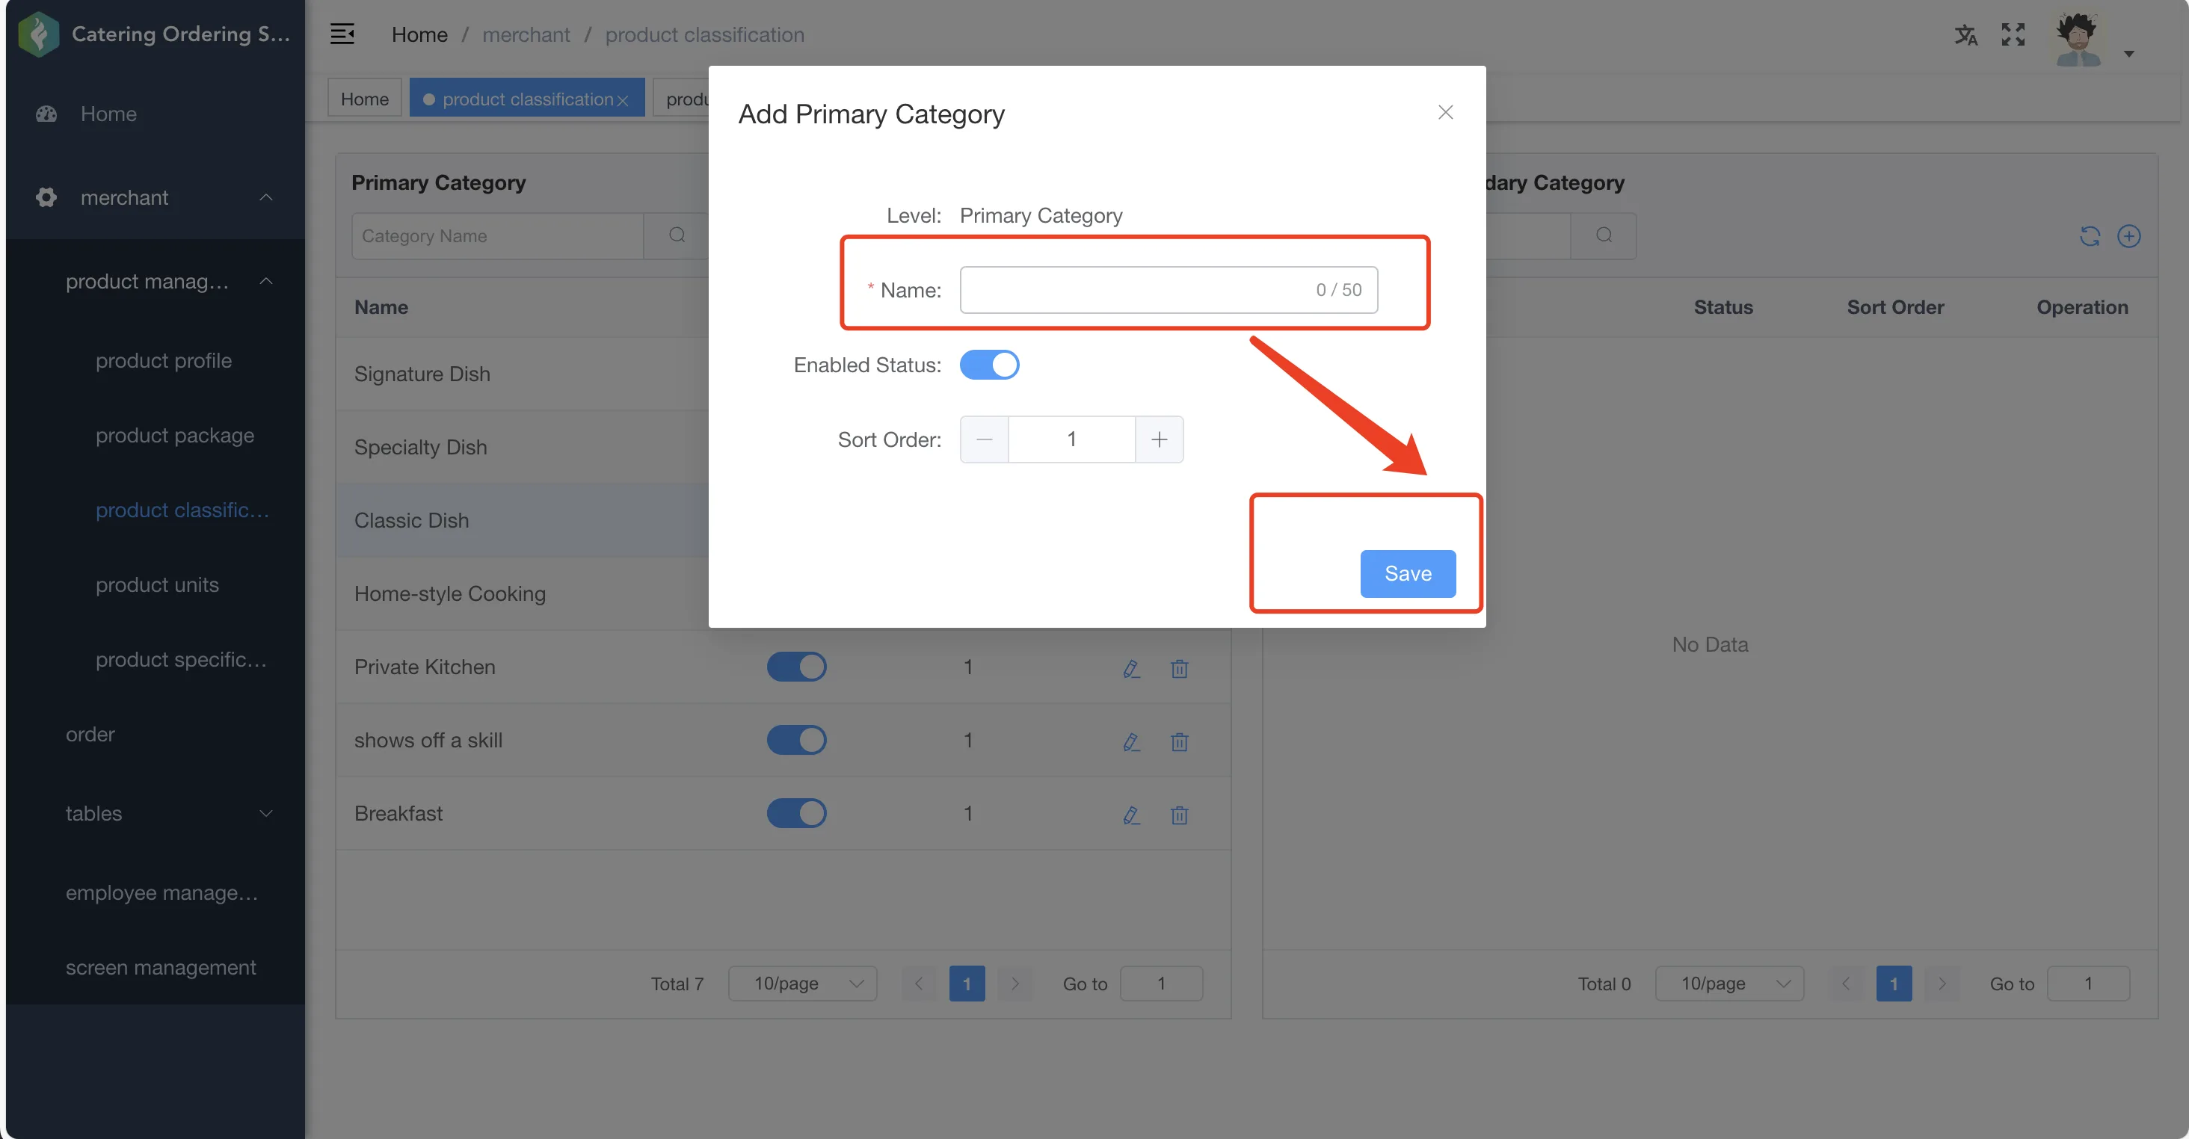Go to next page in Primary Category

(1015, 983)
